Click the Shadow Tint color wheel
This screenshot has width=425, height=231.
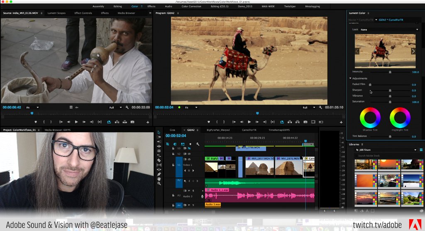[370, 117]
